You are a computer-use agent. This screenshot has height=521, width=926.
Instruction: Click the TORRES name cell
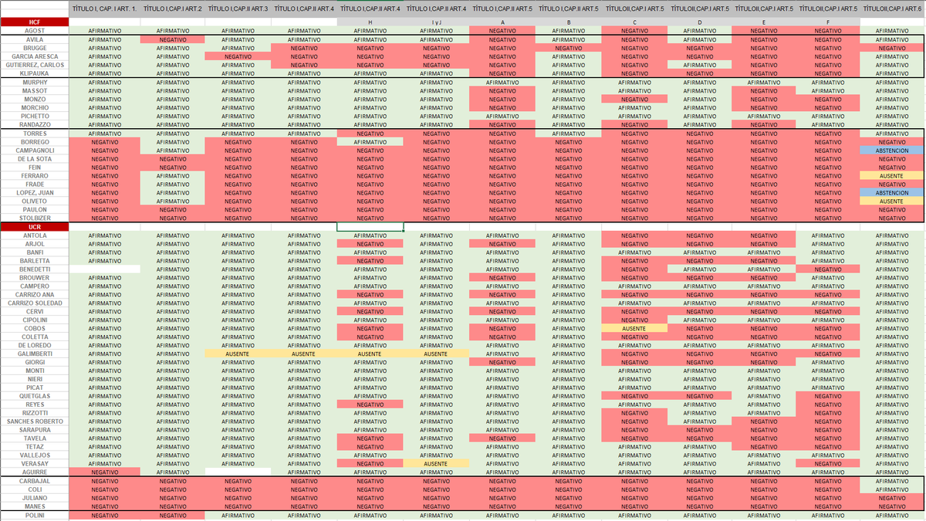coord(35,134)
